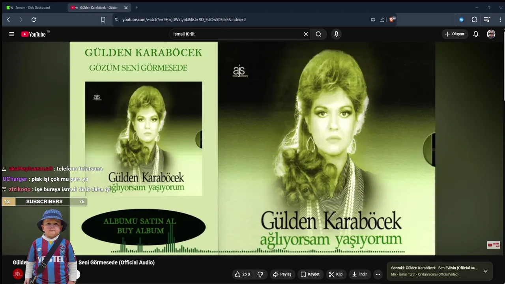This screenshot has height=284, width=505.
Task: Open the account avatar menu
Action: tap(491, 34)
